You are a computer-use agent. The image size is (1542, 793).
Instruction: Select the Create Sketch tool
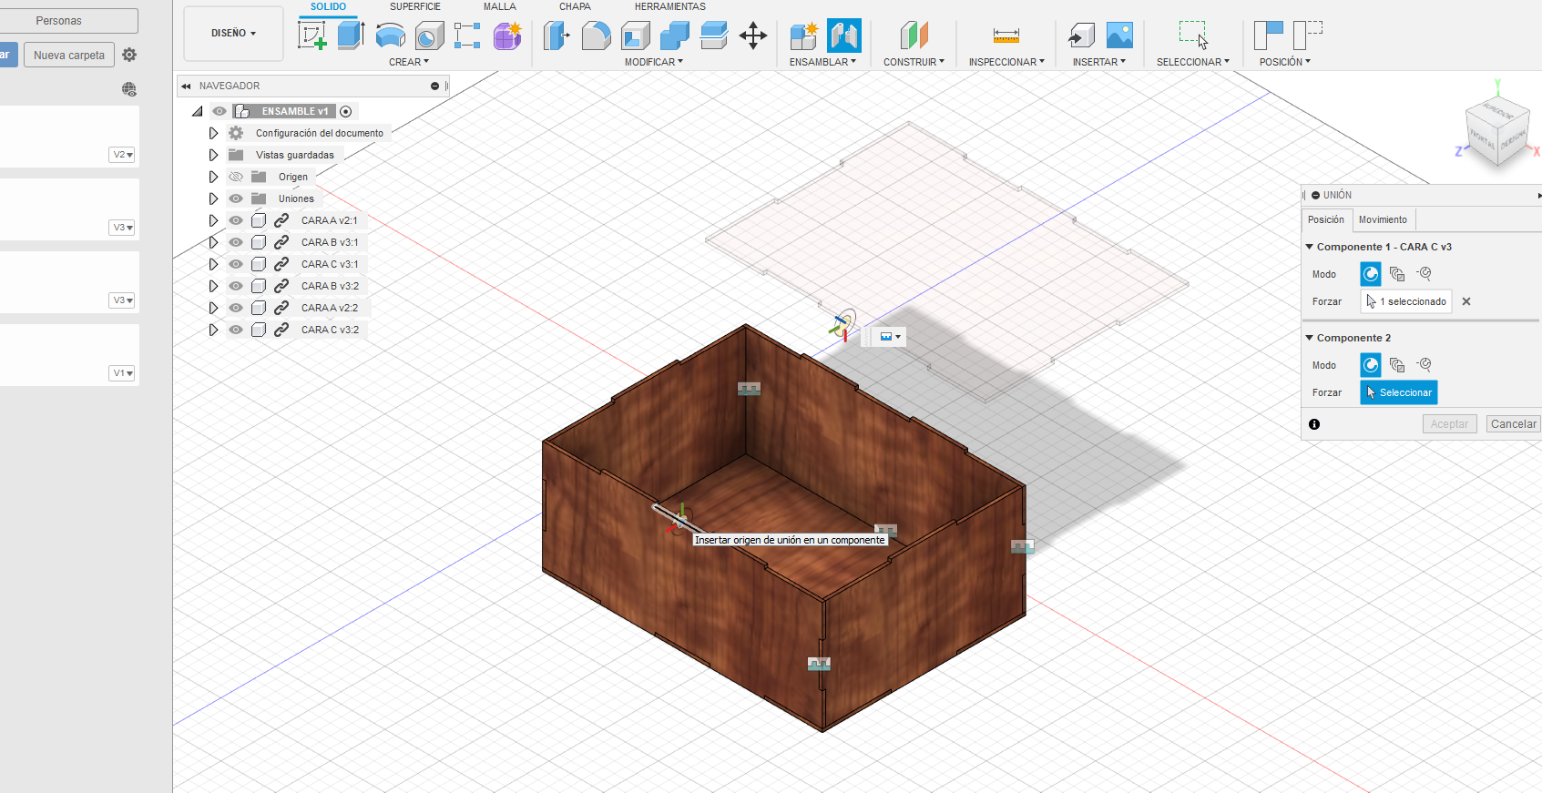tap(312, 36)
